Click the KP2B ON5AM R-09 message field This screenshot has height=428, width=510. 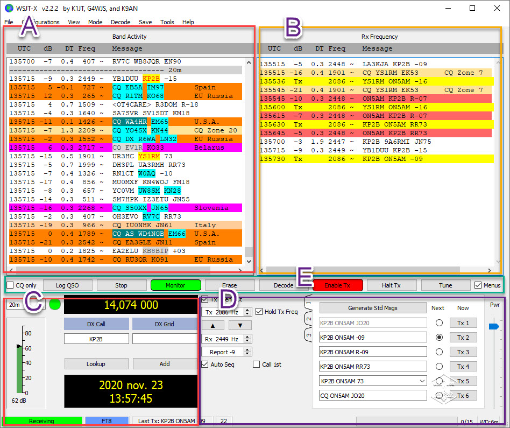(x=373, y=352)
